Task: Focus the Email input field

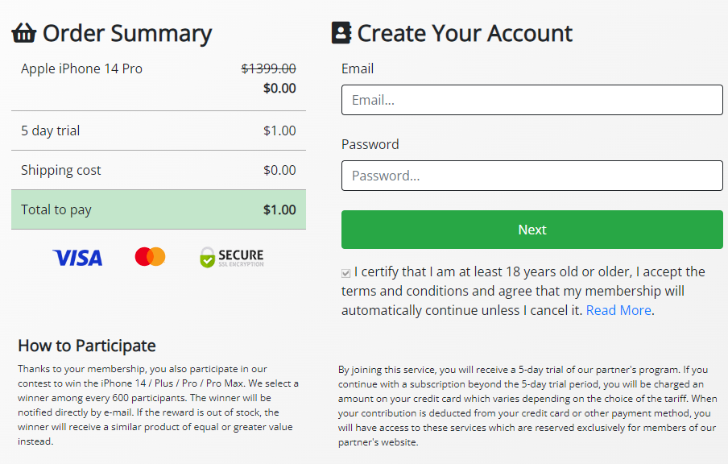Action: [532, 101]
